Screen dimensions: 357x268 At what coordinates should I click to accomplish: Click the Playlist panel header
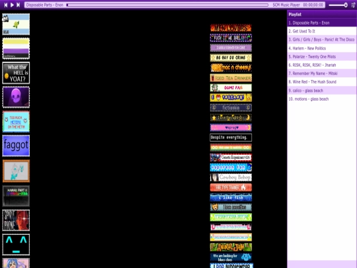tap(322, 15)
